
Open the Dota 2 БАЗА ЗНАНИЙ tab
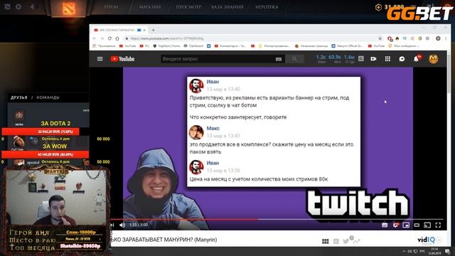coord(227,7)
